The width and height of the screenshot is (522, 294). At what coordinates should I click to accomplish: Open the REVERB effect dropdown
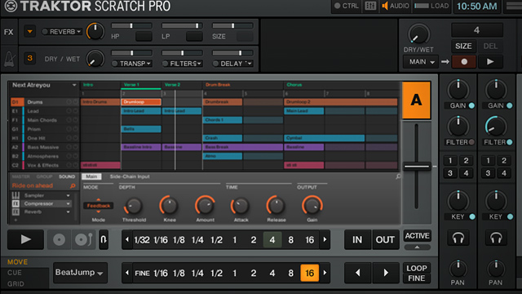click(x=79, y=32)
